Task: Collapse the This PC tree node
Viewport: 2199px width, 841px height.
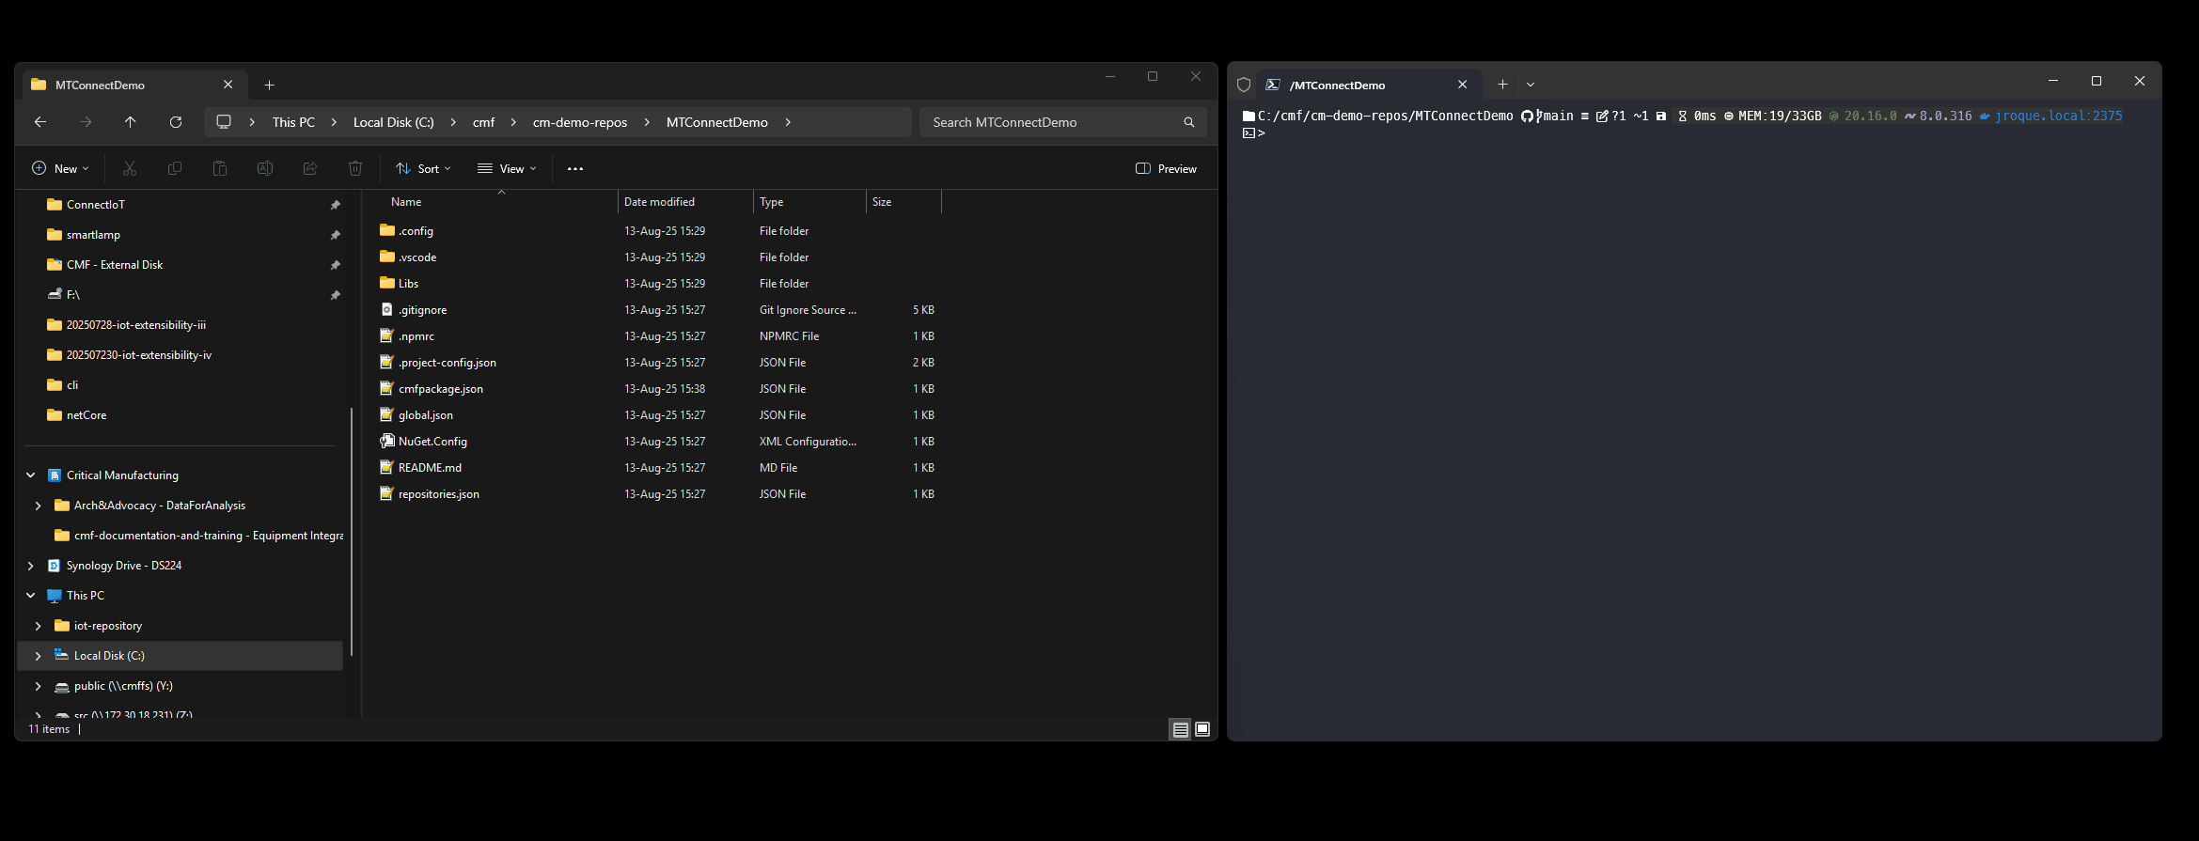Action: [30, 596]
